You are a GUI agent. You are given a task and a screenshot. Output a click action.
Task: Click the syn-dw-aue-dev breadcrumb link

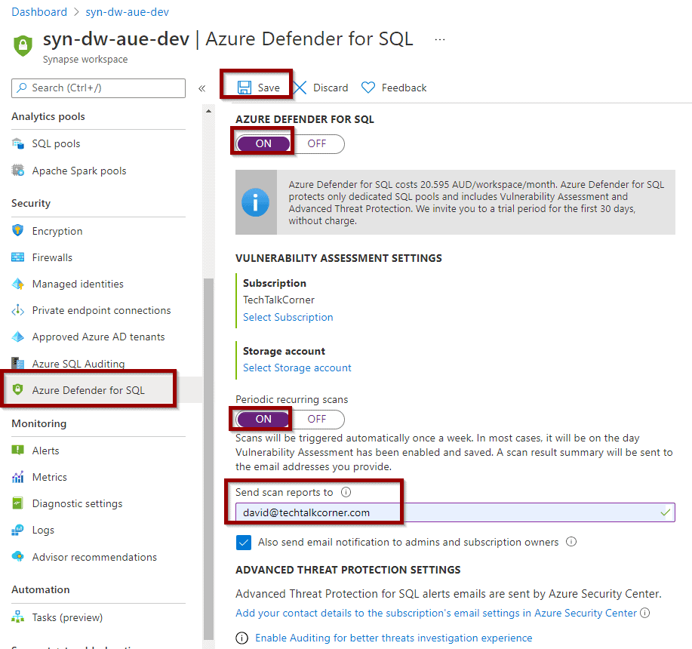tap(127, 12)
